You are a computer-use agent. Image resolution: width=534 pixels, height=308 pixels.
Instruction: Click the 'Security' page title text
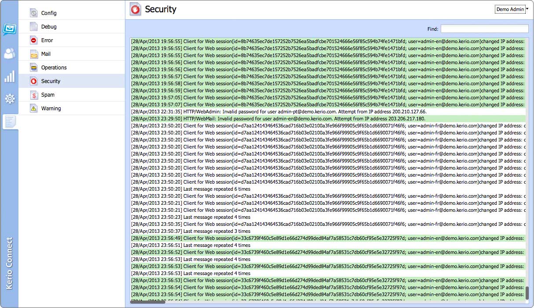point(161,9)
